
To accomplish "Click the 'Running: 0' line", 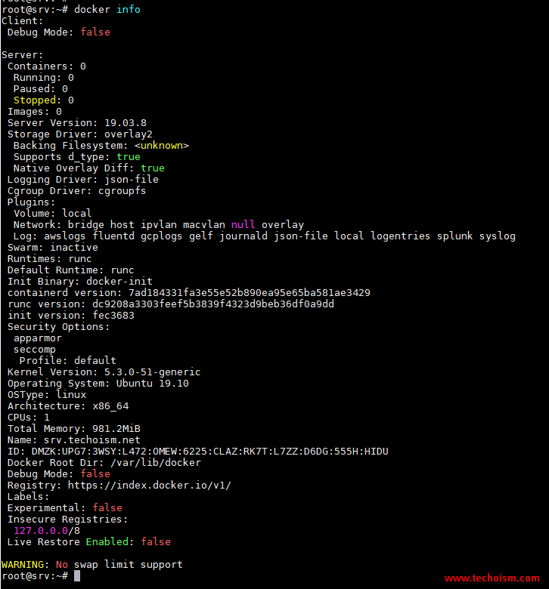I will pyautogui.click(x=44, y=77).
